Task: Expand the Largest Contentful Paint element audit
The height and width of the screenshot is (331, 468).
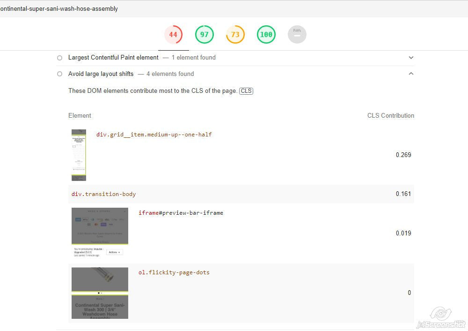Action: [x=113, y=58]
